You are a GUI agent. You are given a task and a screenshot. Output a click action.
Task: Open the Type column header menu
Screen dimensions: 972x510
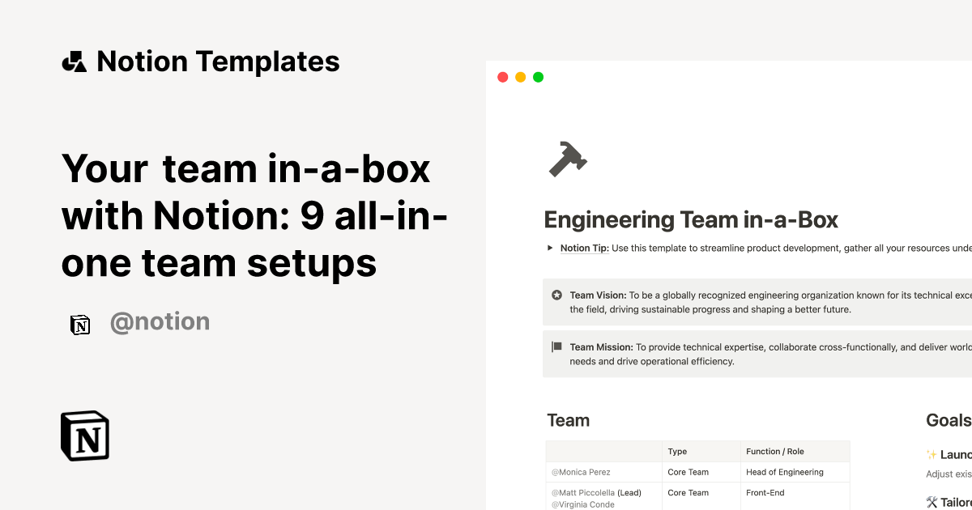pyautogui.click(x=677, y=451)
